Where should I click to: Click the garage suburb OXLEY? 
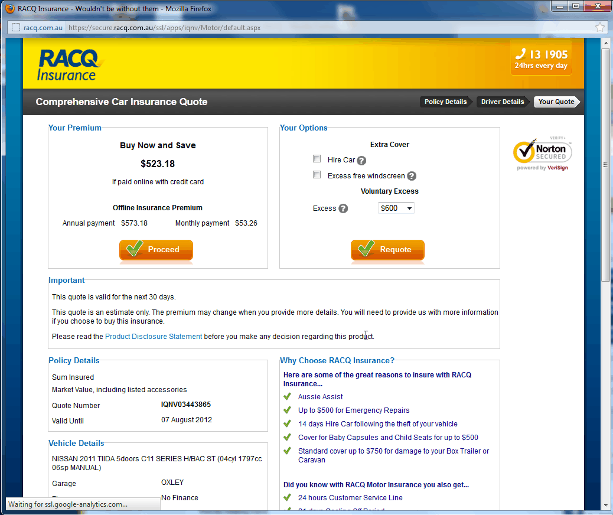172,483
